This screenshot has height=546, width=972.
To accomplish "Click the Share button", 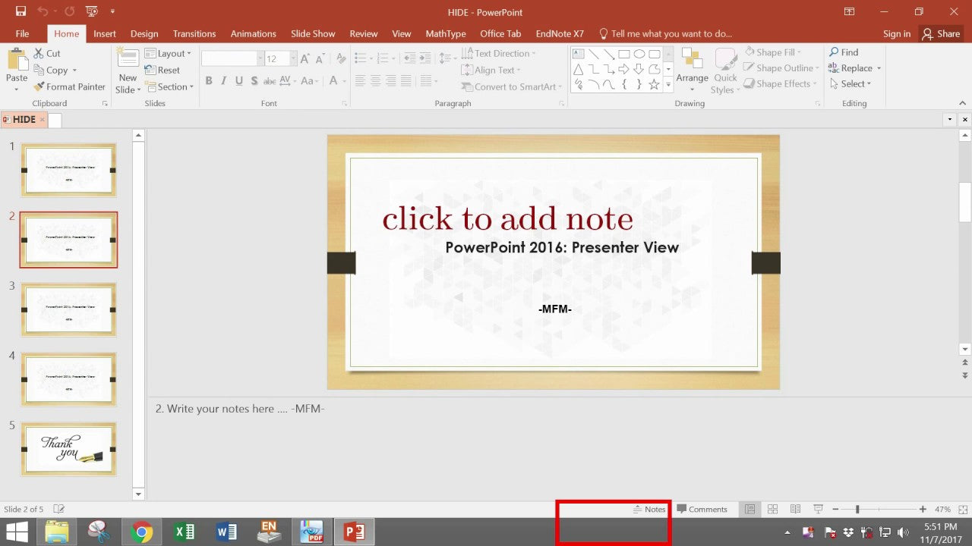I will point(940,33).
